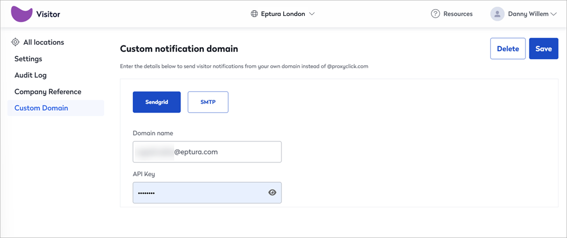Click the purple Visitor logo

22,14
